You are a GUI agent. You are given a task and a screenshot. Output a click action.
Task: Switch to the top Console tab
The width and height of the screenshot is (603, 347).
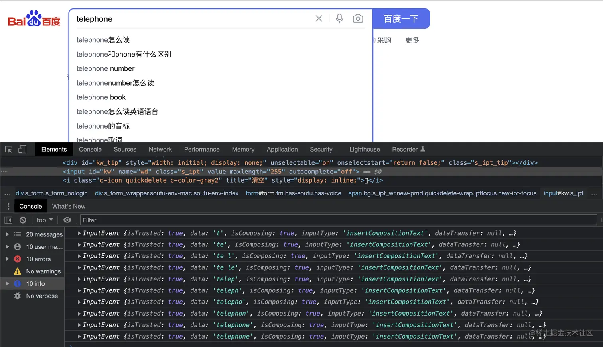[90, 149]
